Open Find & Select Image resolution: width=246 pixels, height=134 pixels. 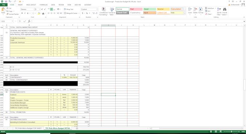(x=225, y=11)
